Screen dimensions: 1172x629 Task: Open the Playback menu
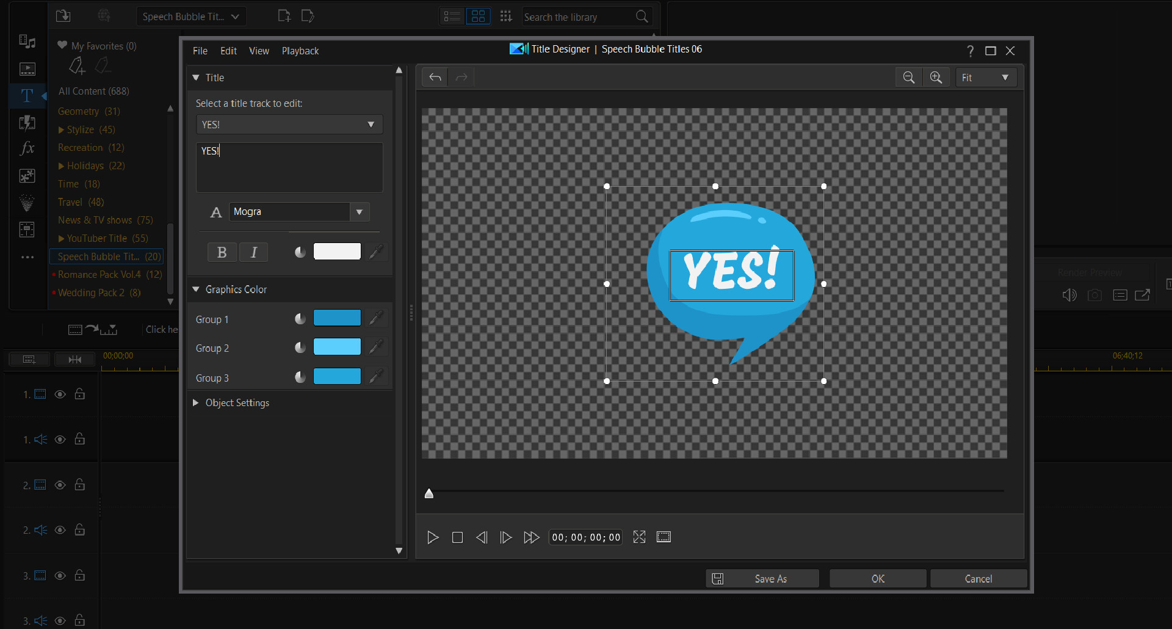[x=300, y=51]
